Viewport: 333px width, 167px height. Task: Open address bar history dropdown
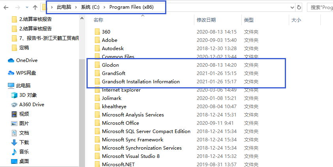[x=292, y=8]
